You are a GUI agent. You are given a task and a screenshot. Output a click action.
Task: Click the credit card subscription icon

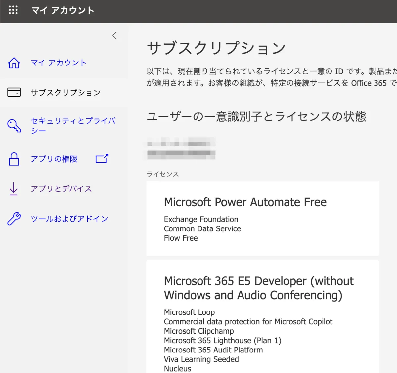(14, 92)
